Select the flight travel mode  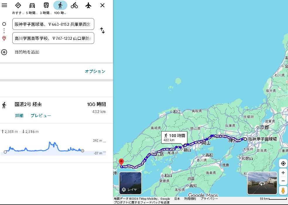(88, 5)
